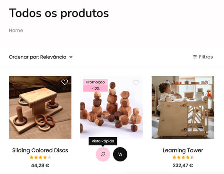
Task: Open Learning Tower product title
Action: pos(183,150)
